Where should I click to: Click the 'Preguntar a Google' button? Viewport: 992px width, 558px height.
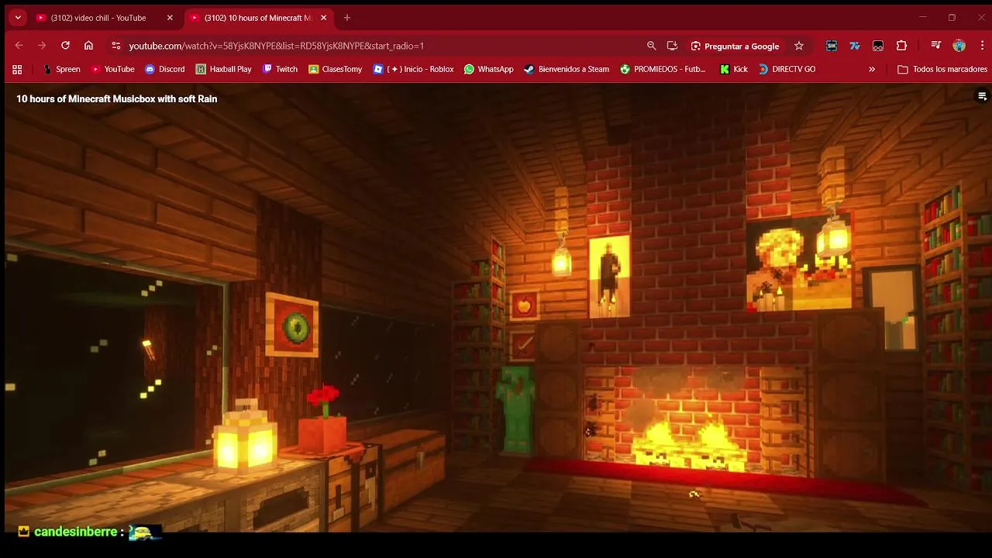click(735, 46)
